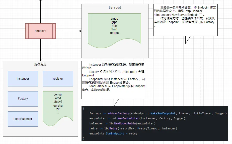The height and width of the screenshot is (144, 232).
Task: Select the LoadBalancer blue box
Action: [x=23, y=119]
